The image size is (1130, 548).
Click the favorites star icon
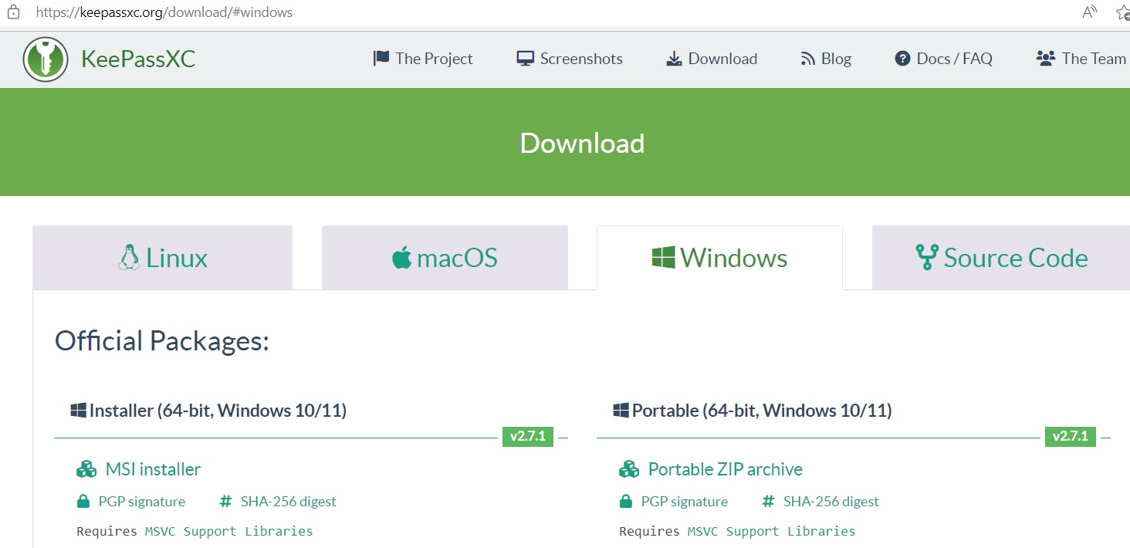coord(1123,12)
